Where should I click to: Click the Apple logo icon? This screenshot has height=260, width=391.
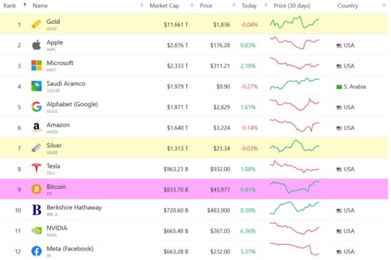coord(36,45)
